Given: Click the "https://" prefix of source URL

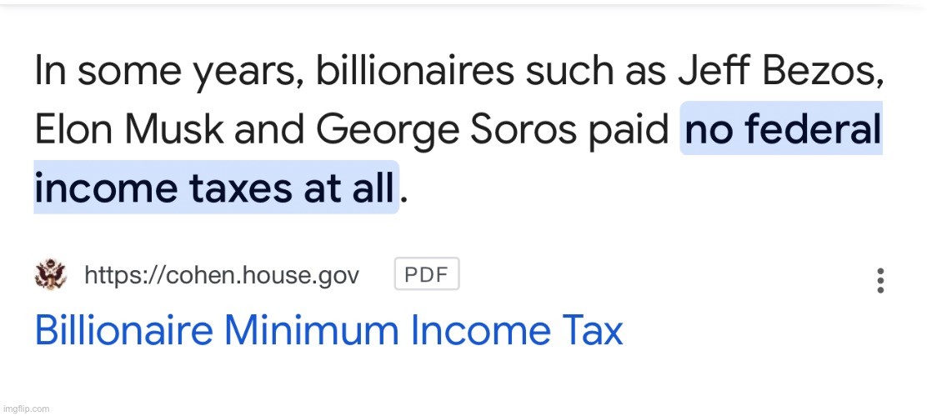Looking at the screenshot, I should tap(121, 275).
